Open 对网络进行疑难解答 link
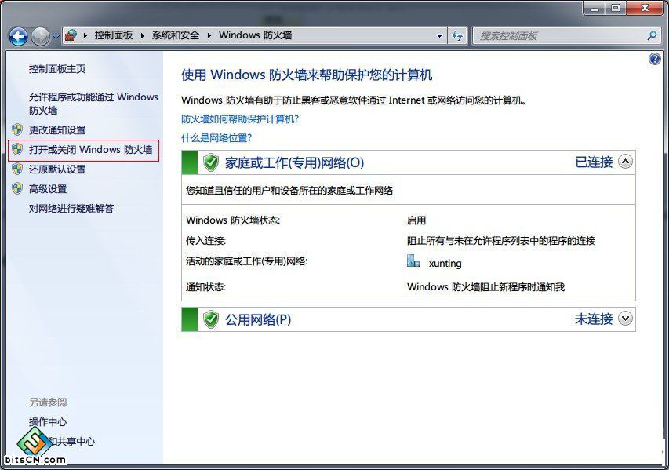Viewport: 669px width, 470px height. (x=71, y=208)
